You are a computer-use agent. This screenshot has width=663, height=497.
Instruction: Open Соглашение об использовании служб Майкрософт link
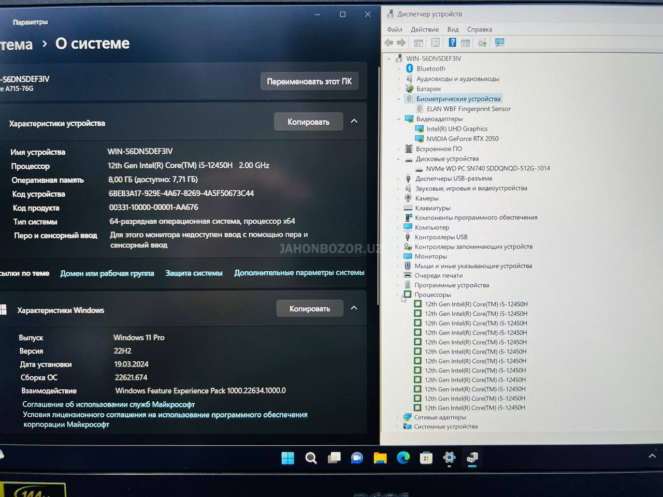tap(109, 404)
